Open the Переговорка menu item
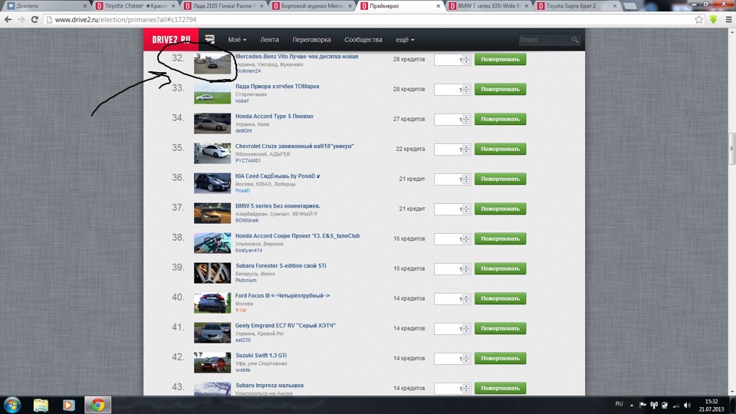736x414 pixels. pos(311,40)
